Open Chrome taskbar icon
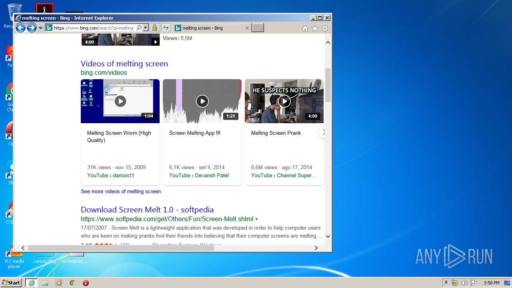Screen dimensions: 512x288 click(72, 283)
